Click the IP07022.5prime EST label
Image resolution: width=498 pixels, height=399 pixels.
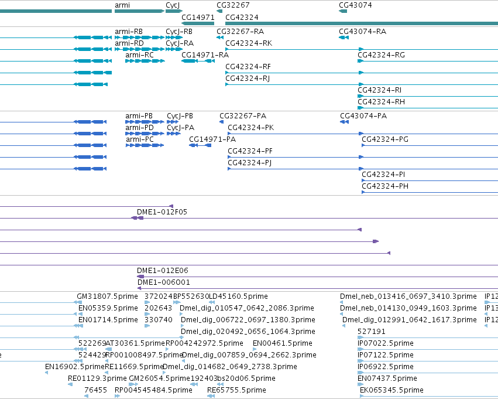click(x=386, y=344)
